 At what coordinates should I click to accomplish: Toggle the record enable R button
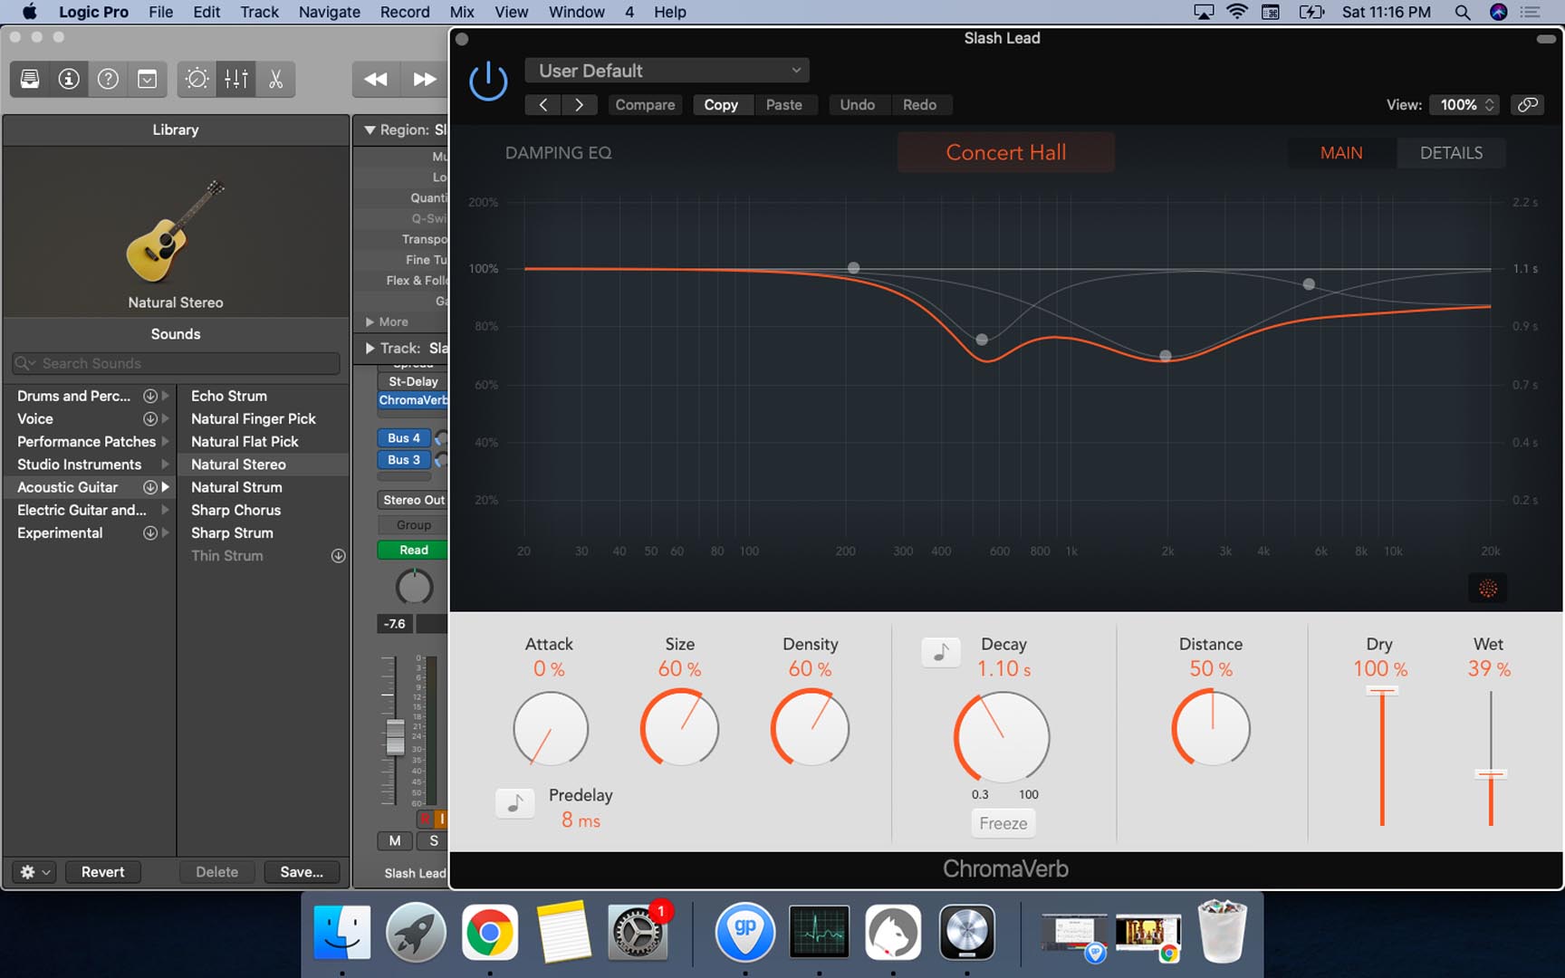point(424,818)
